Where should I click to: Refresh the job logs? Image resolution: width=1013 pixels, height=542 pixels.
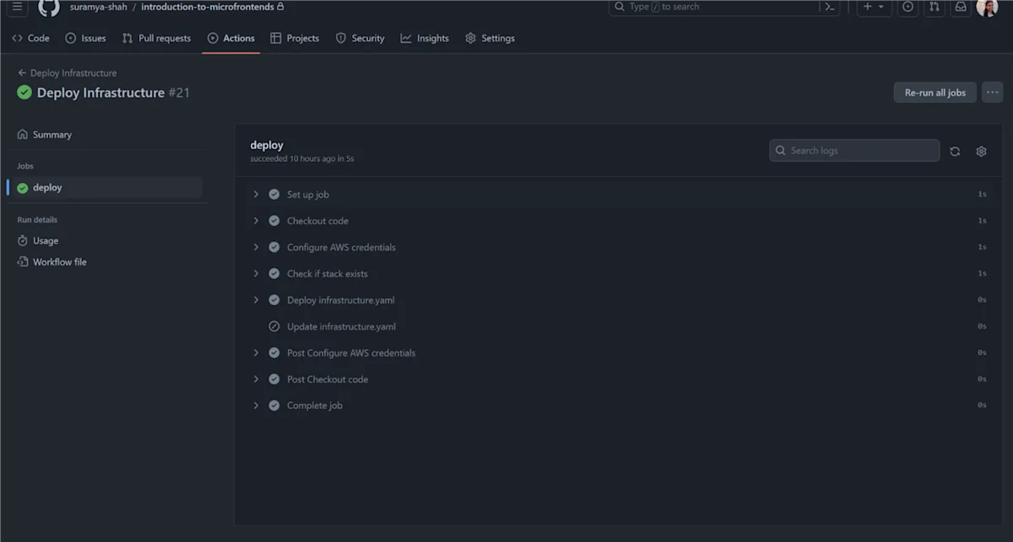click(x=955, y=151)
